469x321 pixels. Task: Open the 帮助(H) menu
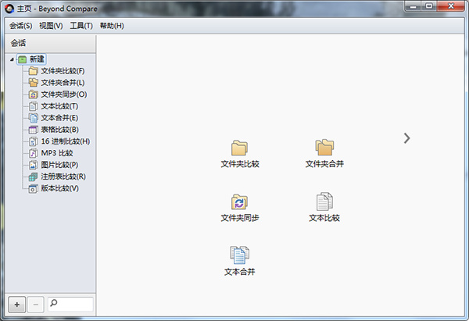click(112, 26)
